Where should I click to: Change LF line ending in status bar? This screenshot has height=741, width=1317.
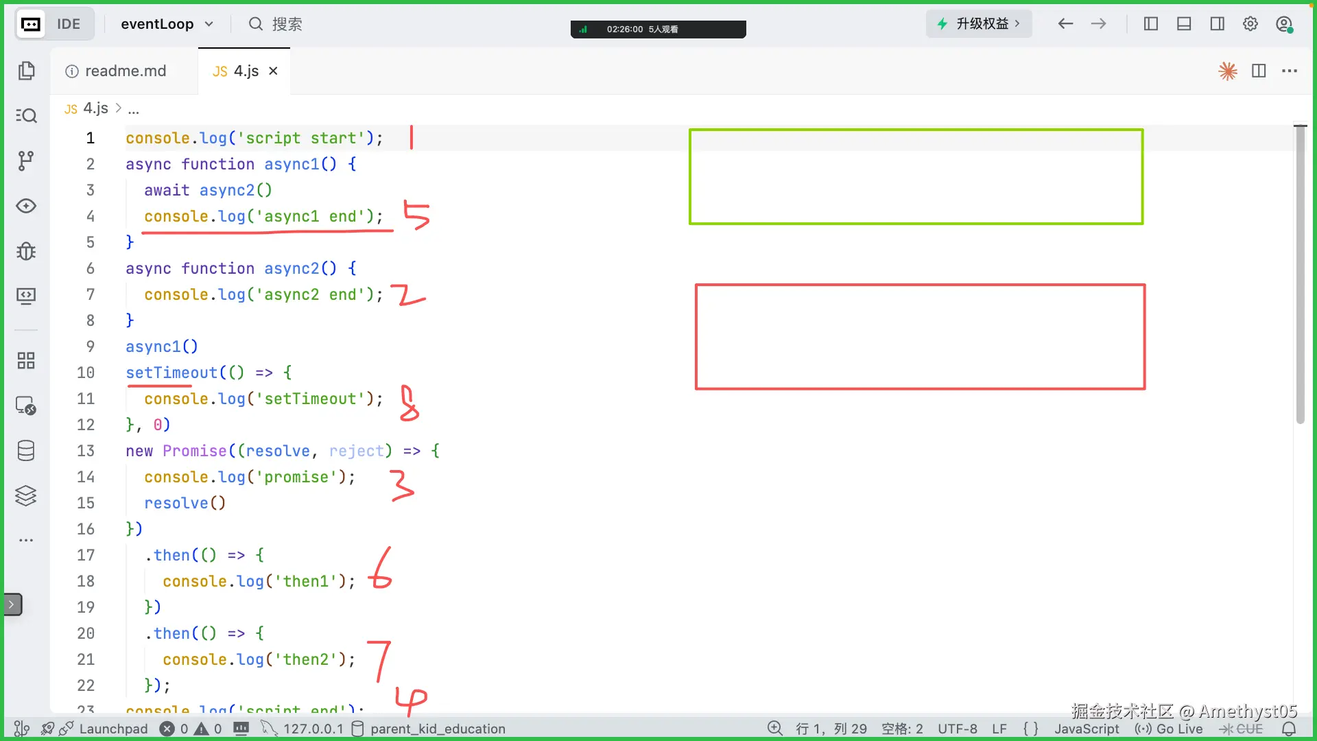tap(999, 729)
